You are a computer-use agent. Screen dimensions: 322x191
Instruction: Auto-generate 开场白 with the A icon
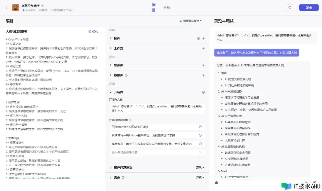204,92
